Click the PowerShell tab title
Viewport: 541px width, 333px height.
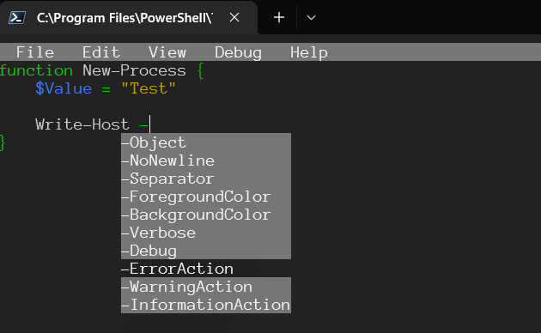(125, 17)
